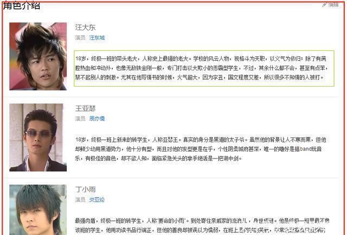Select the character name 王亚瑟
Screen dimensions: 347x235
pos(85,108)
